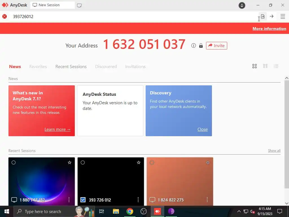289x217 pixels.
Task: Favorite session 1 880 747 182 star
Action: point(69,162)
